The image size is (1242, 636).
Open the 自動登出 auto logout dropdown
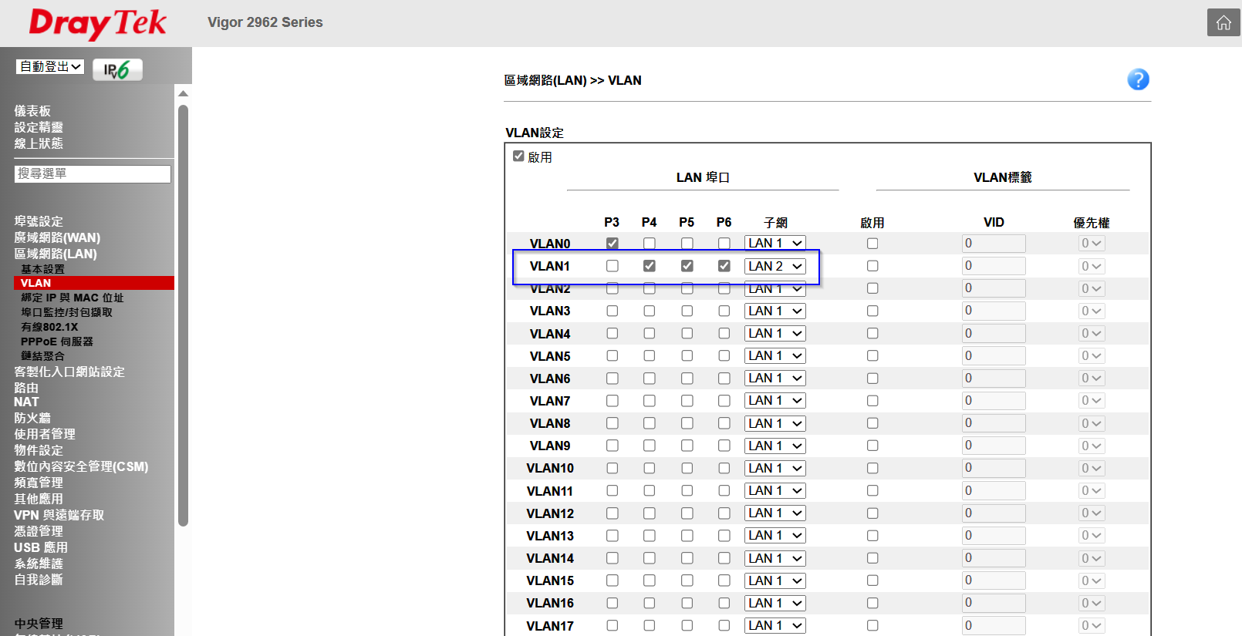(50, 67)
